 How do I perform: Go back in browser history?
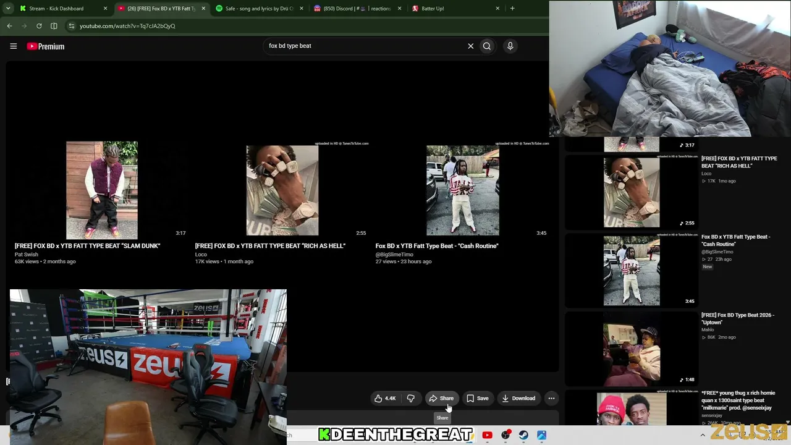tap(9, 26)
